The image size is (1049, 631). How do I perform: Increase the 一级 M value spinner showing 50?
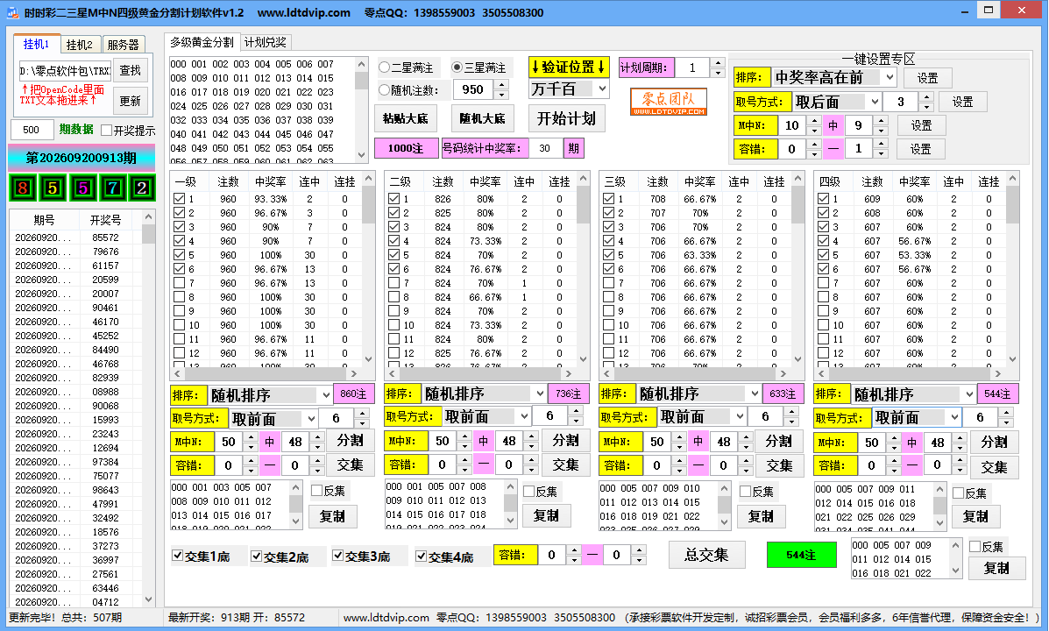(251, 437)
